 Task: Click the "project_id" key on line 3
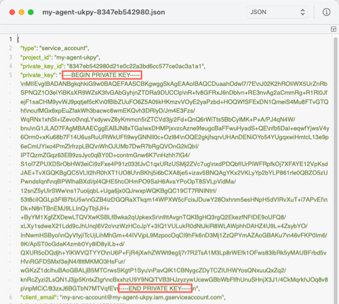(35, 58)
